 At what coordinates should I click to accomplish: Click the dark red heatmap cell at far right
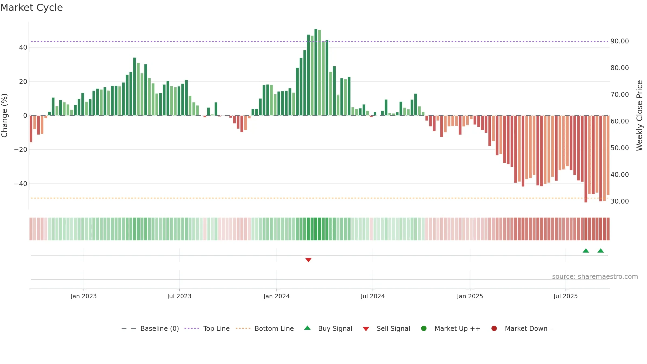608,229
